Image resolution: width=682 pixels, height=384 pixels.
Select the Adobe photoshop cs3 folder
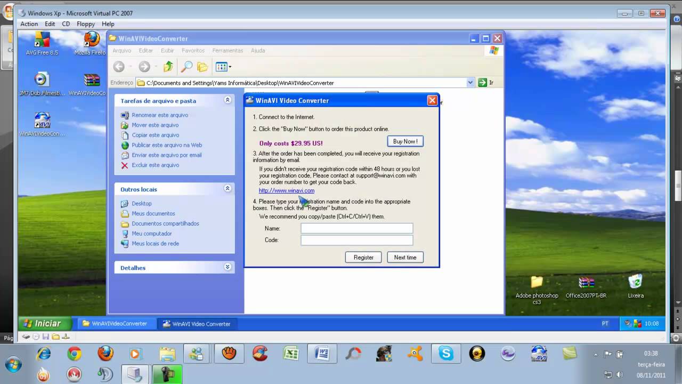pyautogui.click(x=537, y=290)
